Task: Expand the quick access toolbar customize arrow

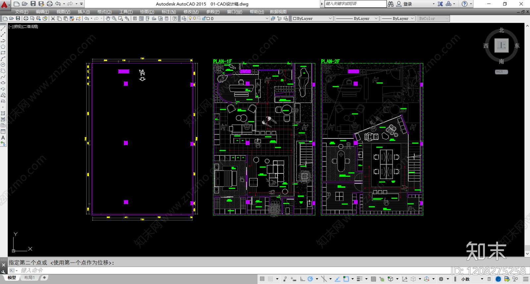Action: pos(81,4)
